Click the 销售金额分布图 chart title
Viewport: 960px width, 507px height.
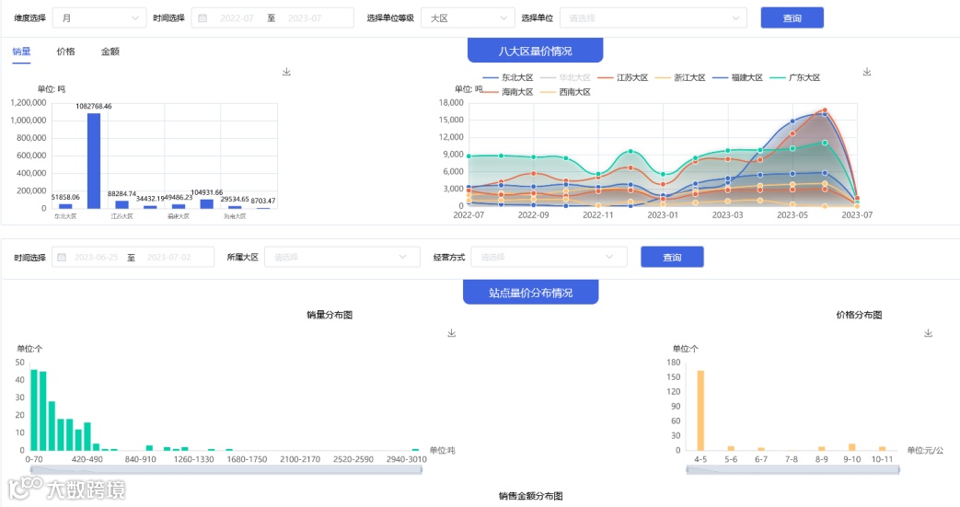(x=531, y=496)
